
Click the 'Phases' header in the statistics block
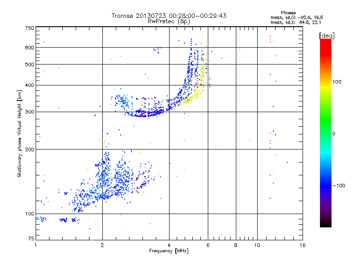pos(288,13)
